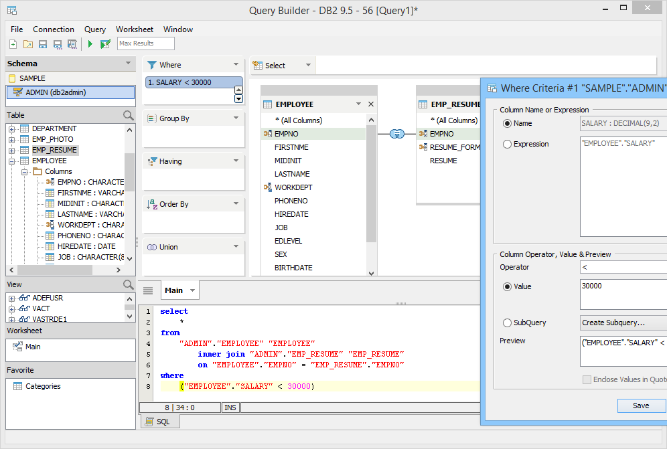Click the execute-to-editable-grid icon
Image resolution: width=667 pixels, height=449 pixels.
[105, 43]
